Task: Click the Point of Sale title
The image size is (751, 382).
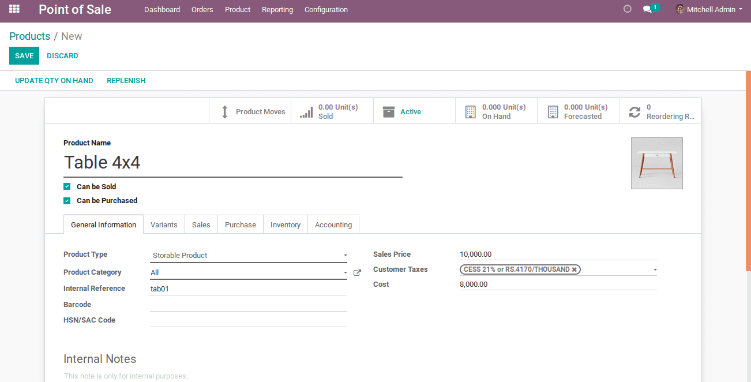Action: pos(75,9)
